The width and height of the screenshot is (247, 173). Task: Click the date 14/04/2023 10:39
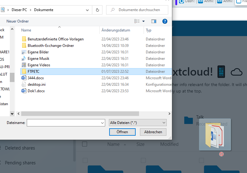pyautogui.click(x=115, y=46)
